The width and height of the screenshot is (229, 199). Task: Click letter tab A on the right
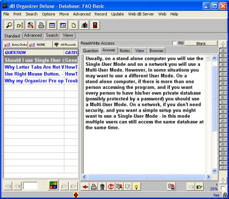click(x=223, y=51)
